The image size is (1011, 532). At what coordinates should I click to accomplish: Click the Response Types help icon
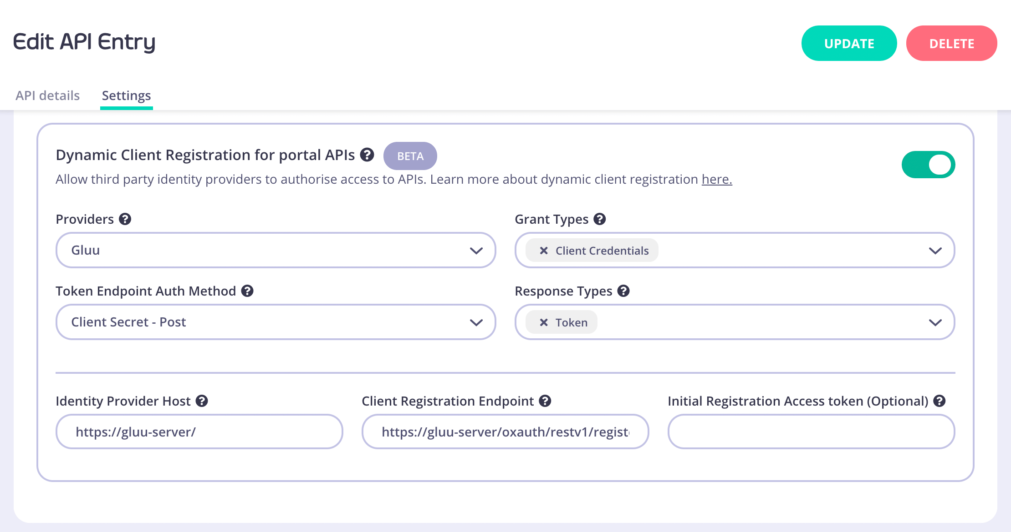pos(623,291)
